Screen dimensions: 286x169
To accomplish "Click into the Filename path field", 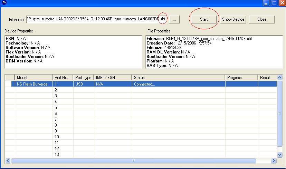I will [96, 19].
